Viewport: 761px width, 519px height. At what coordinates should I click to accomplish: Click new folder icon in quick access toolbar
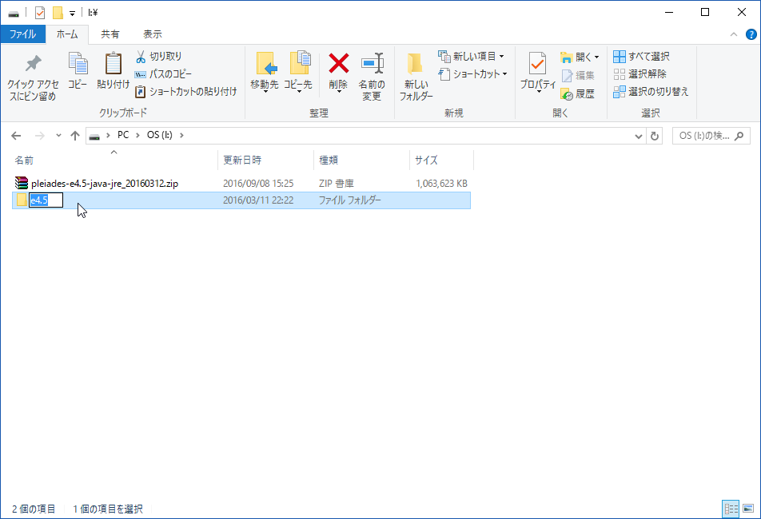[58, 13]
